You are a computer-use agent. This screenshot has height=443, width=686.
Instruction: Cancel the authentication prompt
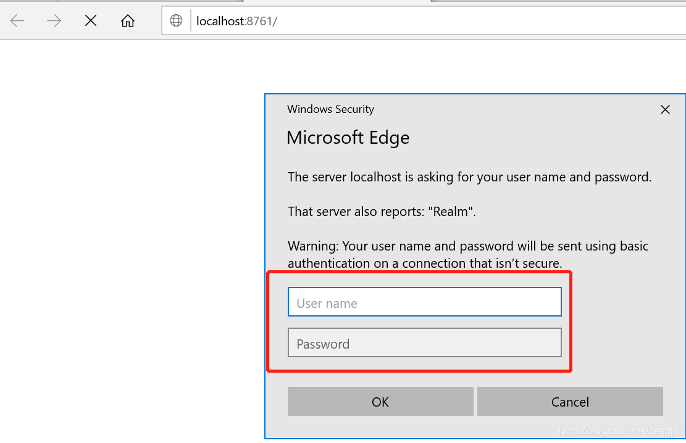(569, 402)
